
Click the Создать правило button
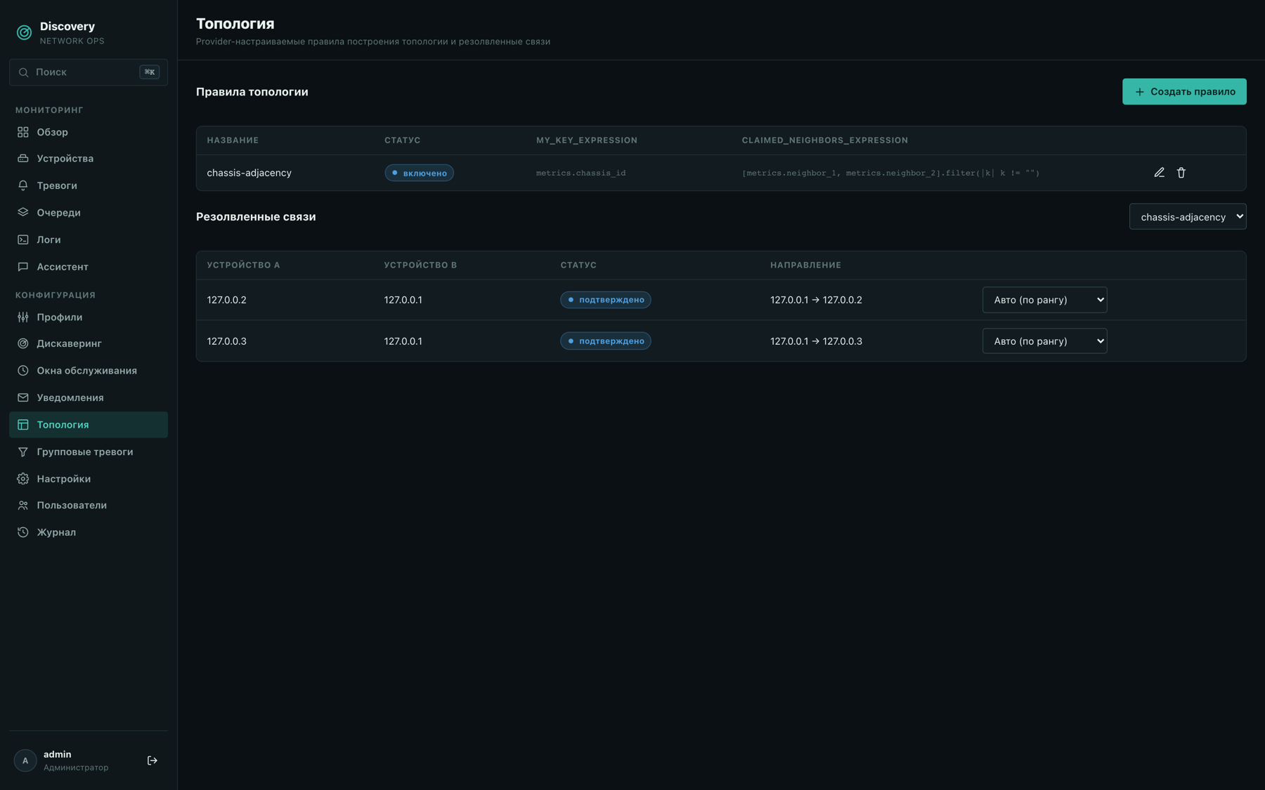pos(1184,91)
